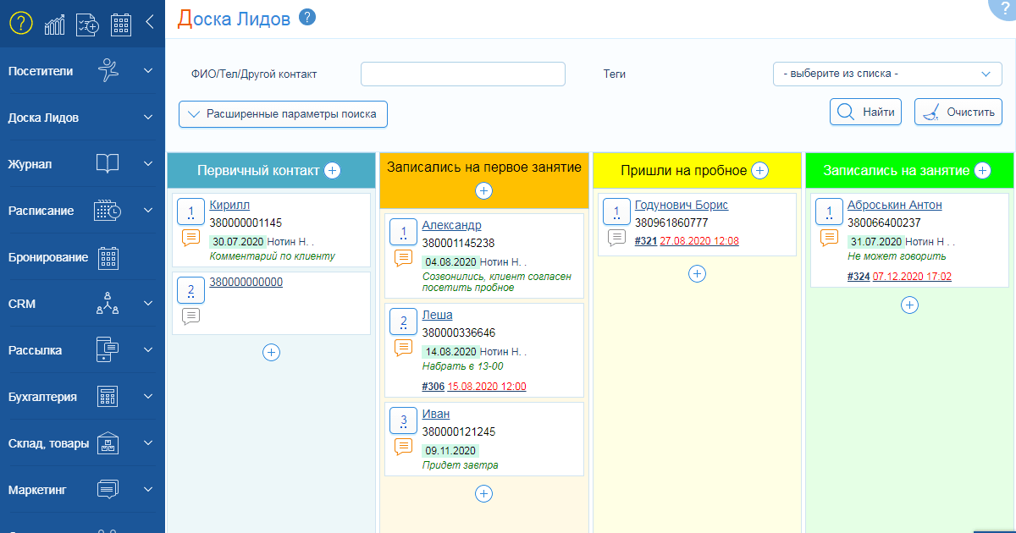Screen dimensions: 1016x533
Task: Click the Найти search button
Action: click(x=865, y=112)
